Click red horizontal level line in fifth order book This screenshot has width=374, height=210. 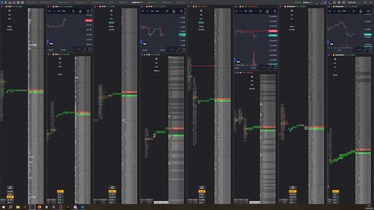point(203,66)
